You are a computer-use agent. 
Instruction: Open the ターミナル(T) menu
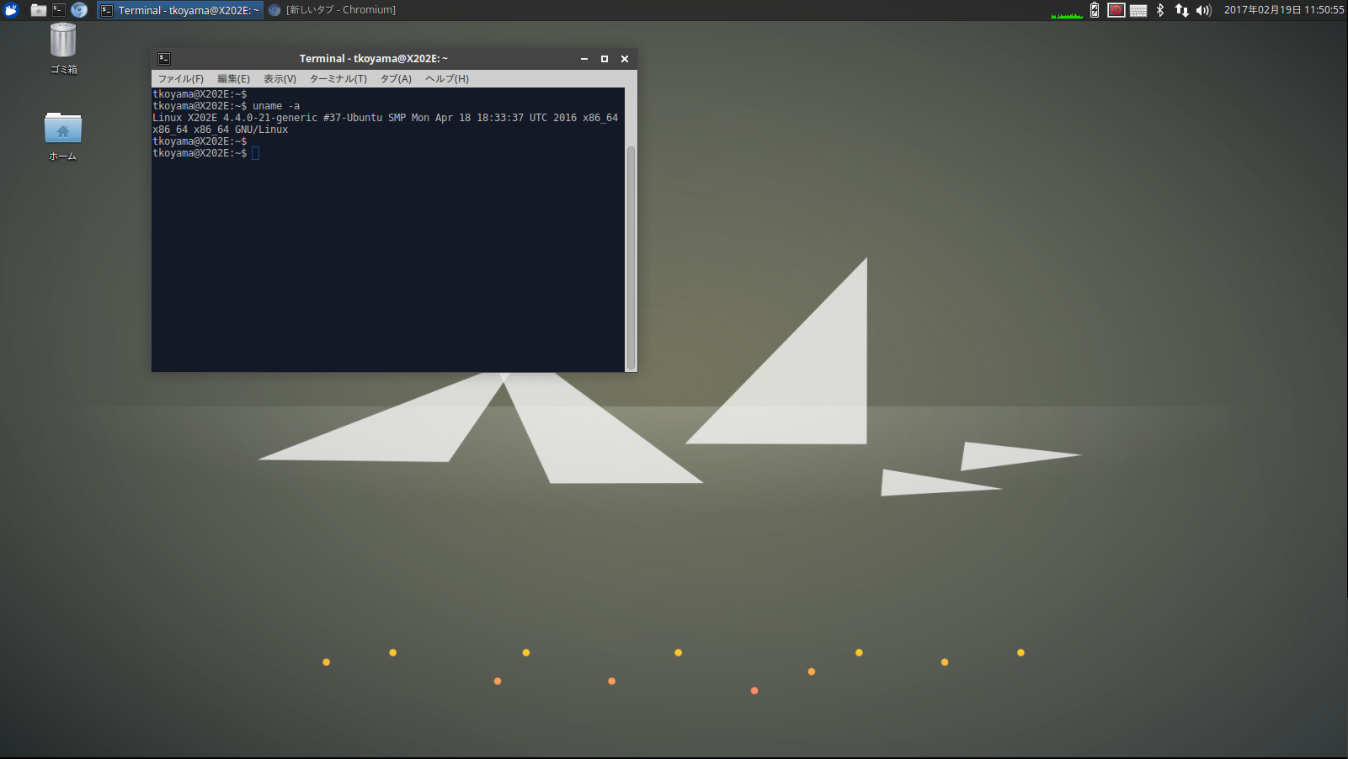pos(338,78)
